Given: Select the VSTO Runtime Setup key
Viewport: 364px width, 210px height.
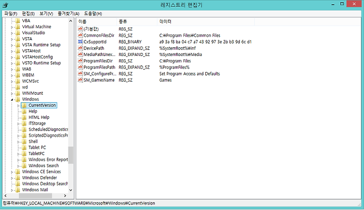Looking at the screenshot, I should [41, 63].
